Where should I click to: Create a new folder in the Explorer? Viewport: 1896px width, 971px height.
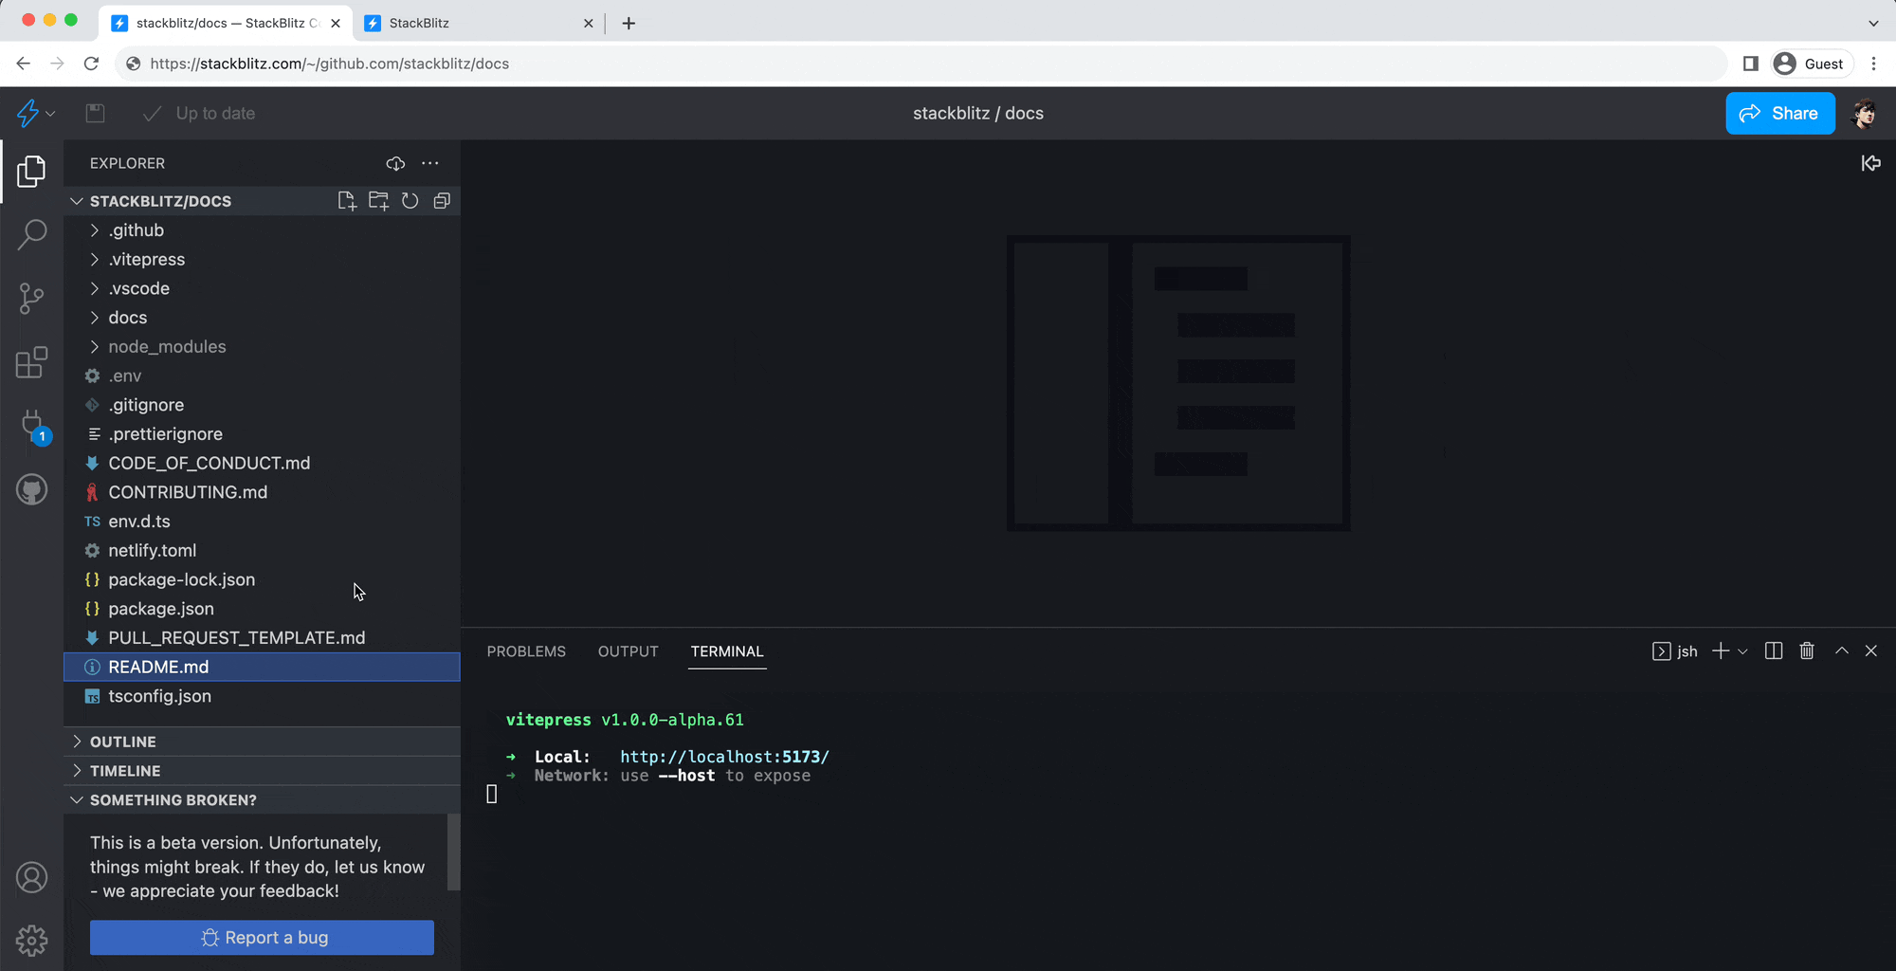pyautogui.click(x=378, y=200)
